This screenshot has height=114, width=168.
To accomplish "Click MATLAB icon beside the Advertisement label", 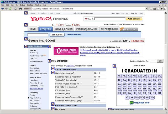I will (x=114, y=66).
